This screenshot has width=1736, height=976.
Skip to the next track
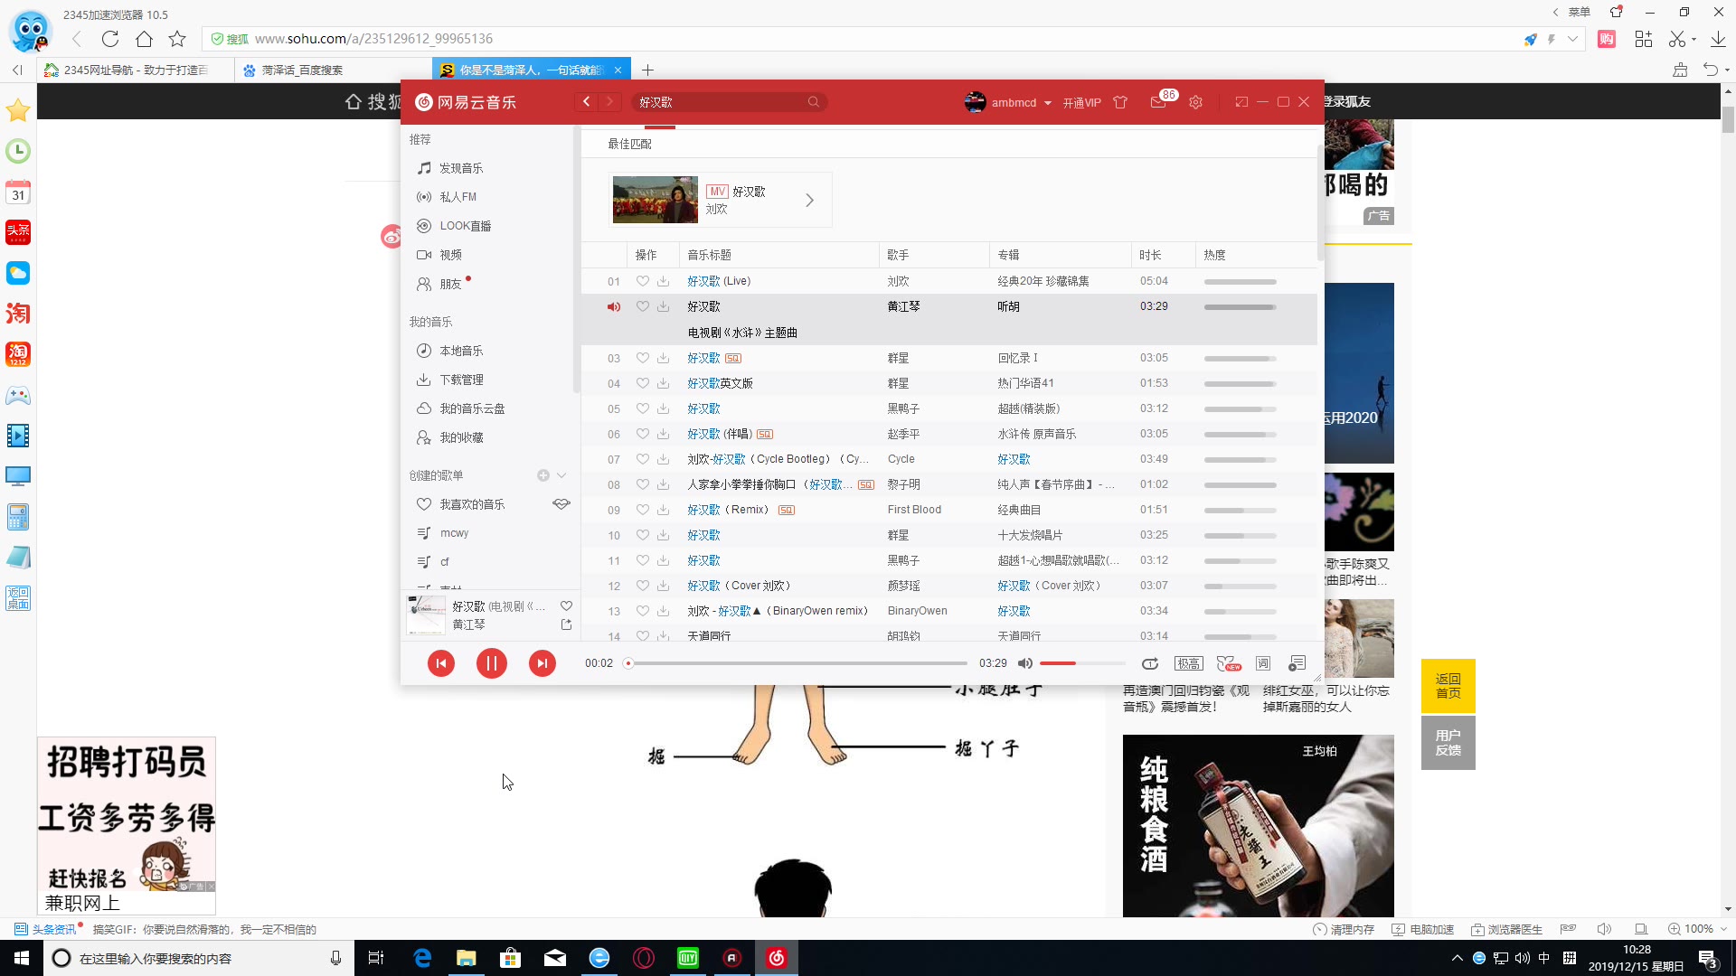click(x=542, y=663)
